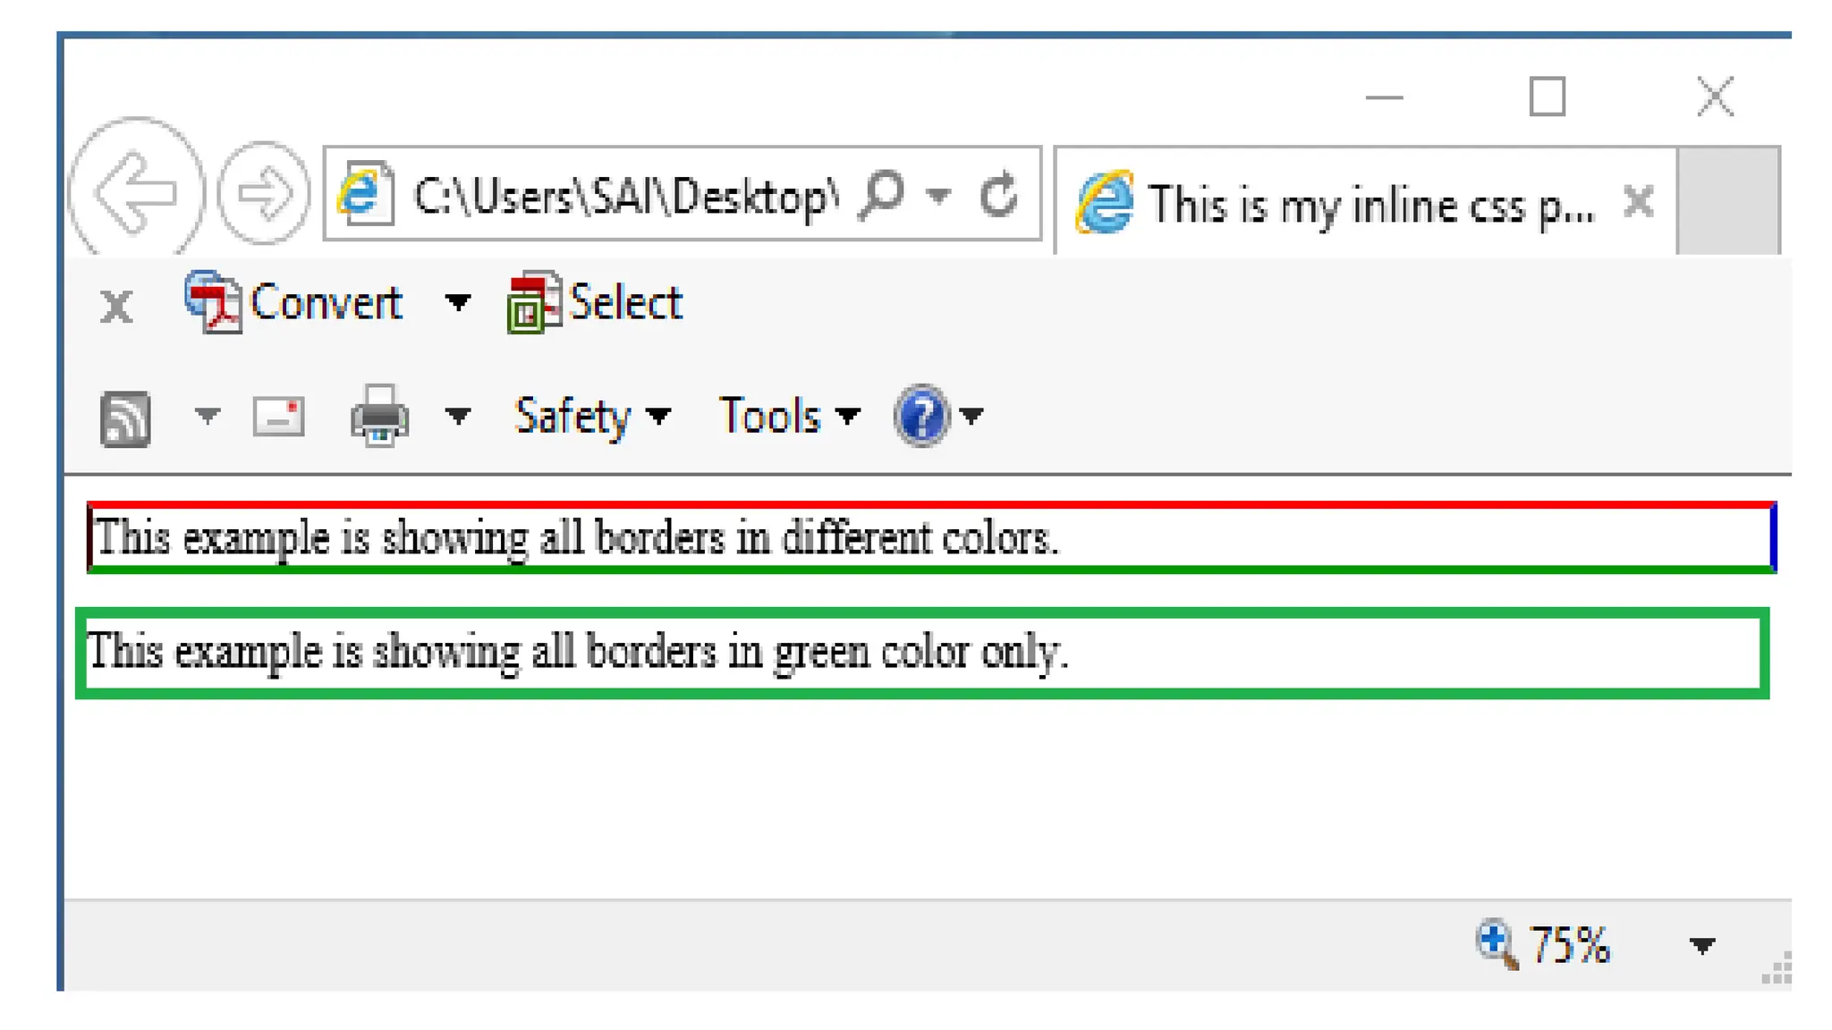1832x1030 pixels.
Task: Open the Print options dropdown arrow
Action: [x=457, y=416]
